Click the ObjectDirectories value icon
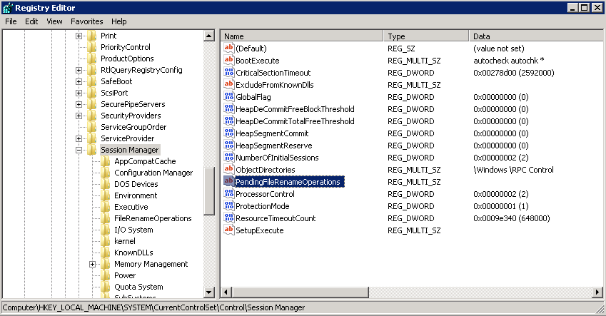This screenshot has width=606, height=316. tap(229, 169)
